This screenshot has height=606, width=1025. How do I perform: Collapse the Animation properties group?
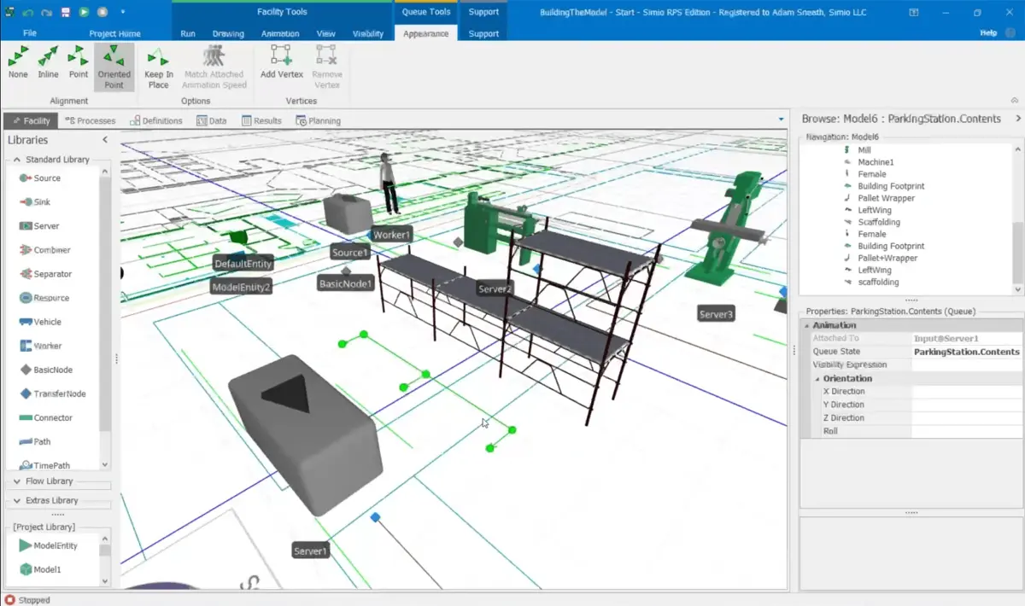coord(808,325)
